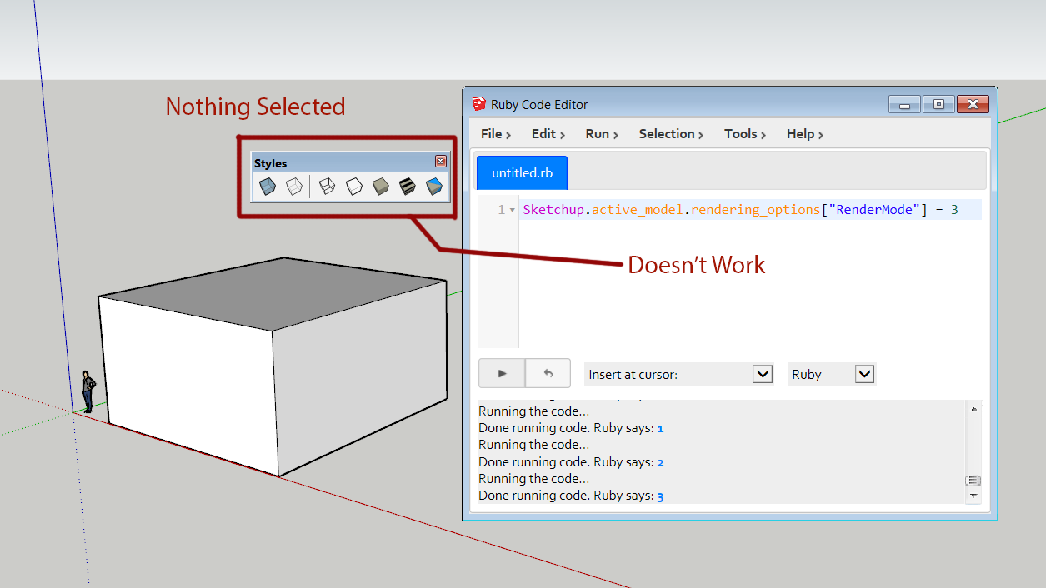1046x588 pixels.
Task: Click the blue output number 3
Action: click(x=660, y=495)
